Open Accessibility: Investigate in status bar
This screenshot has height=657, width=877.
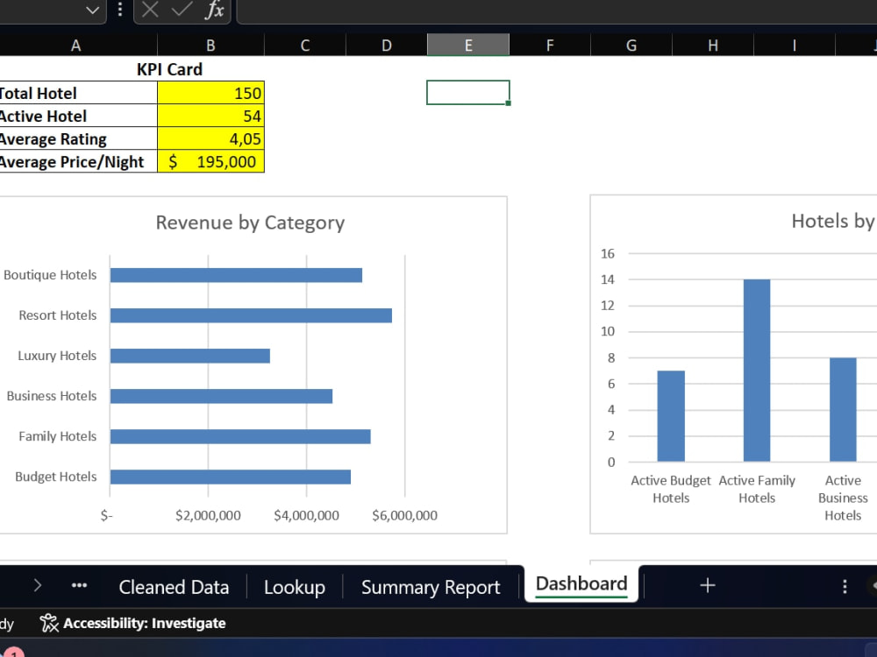(133, 623)
